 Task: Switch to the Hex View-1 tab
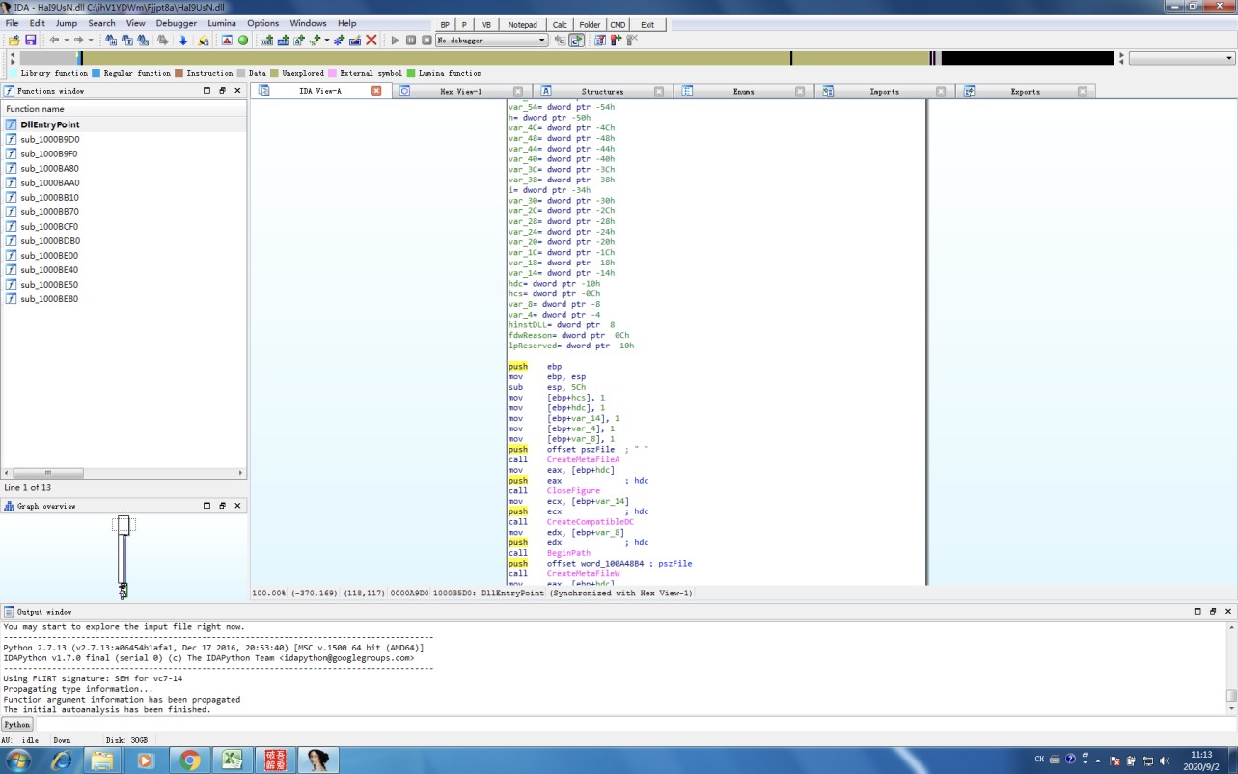(460, 91)
